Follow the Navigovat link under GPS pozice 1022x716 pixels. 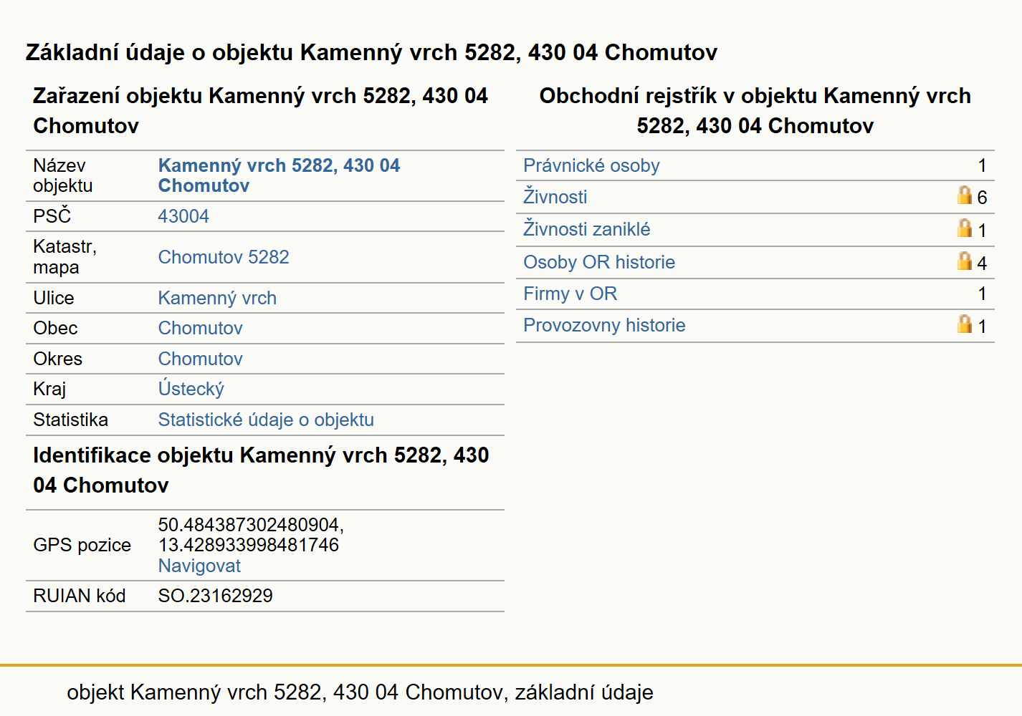199,566
